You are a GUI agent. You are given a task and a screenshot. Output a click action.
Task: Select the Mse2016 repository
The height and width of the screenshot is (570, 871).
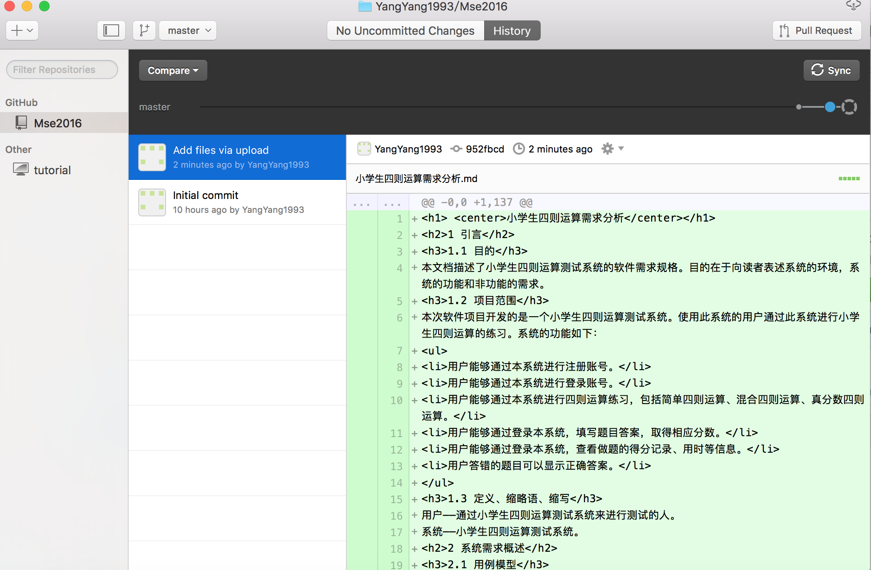coord(64,123)
